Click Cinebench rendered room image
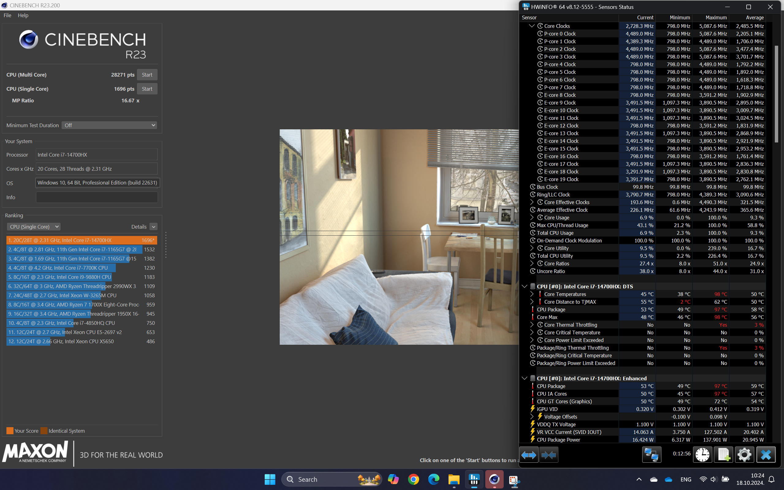The width and height of the screenshot is (784, 490). coord(399,237)
